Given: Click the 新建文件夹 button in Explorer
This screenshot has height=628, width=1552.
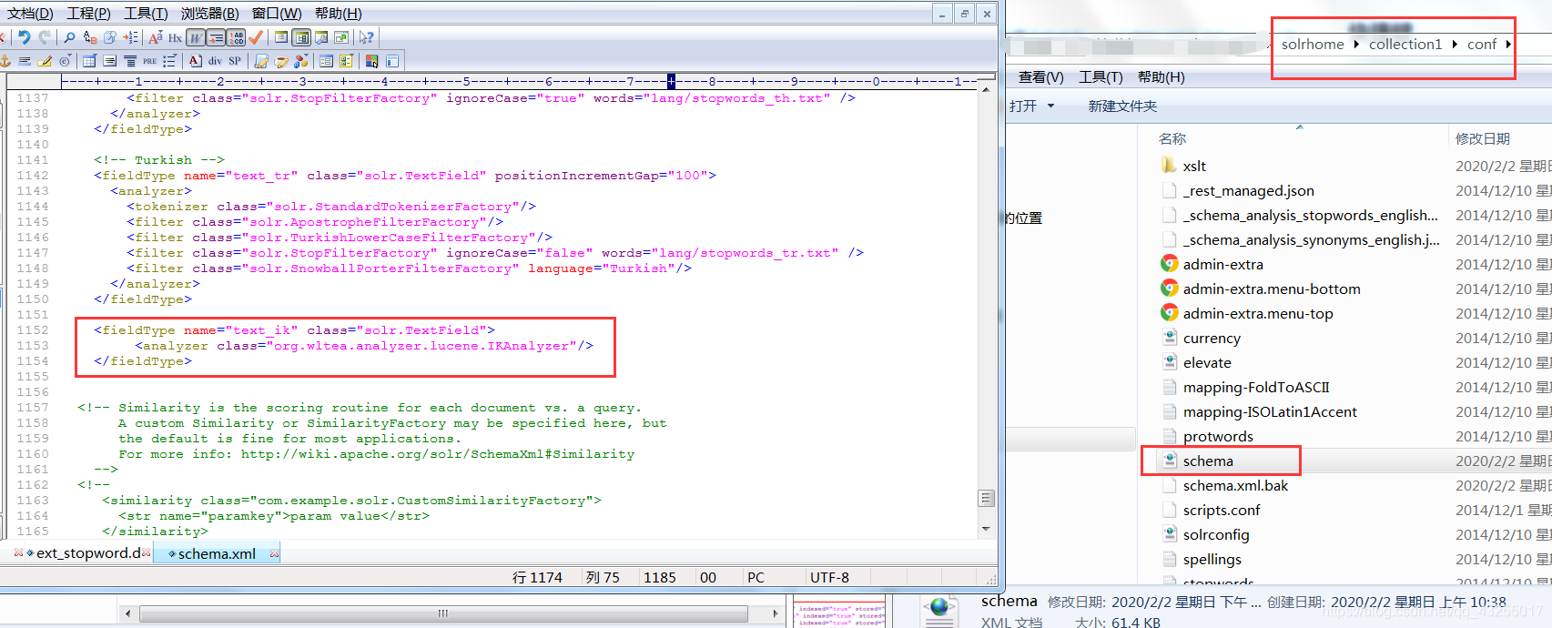Looking at the screenshot, I should 1122,106.
